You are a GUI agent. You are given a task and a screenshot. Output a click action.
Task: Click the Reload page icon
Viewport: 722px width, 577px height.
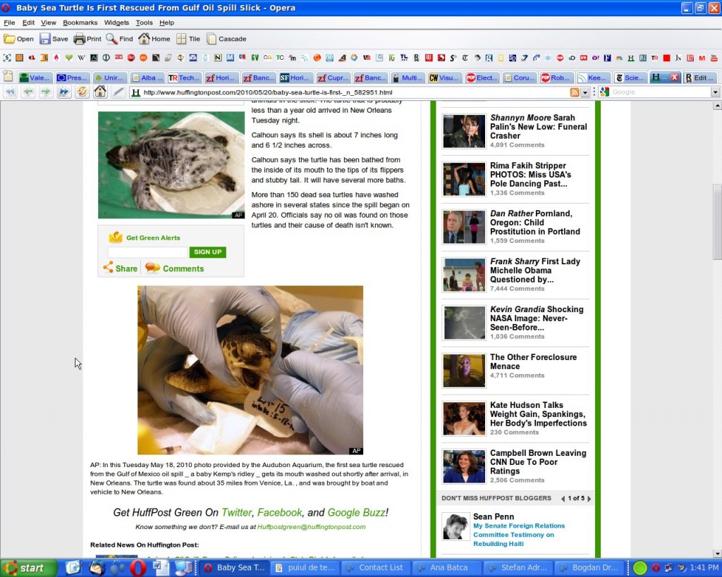coord(82,92)
